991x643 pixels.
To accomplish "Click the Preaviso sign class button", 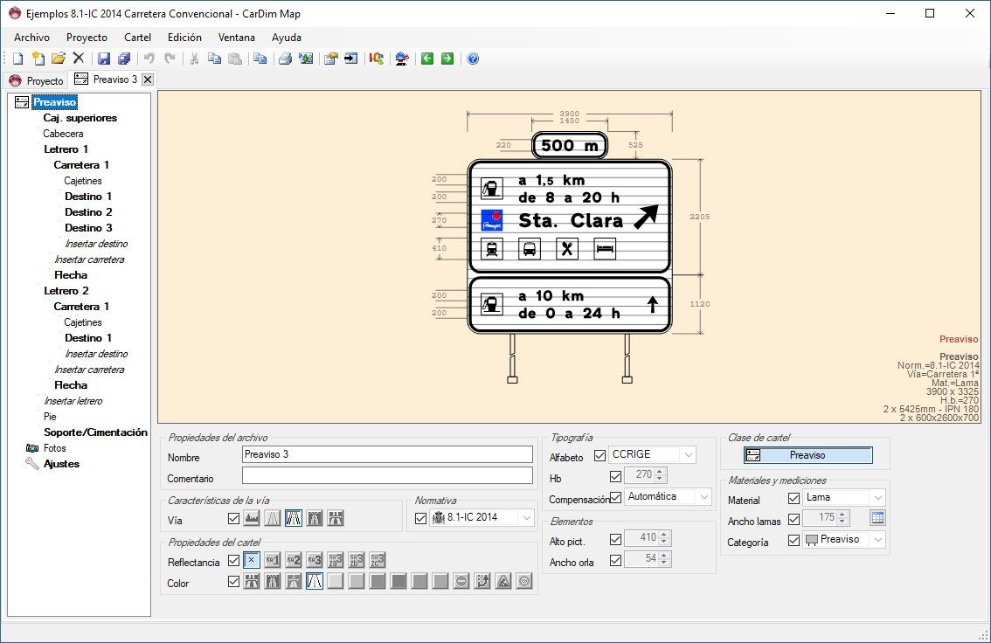I will pos(807,455).
